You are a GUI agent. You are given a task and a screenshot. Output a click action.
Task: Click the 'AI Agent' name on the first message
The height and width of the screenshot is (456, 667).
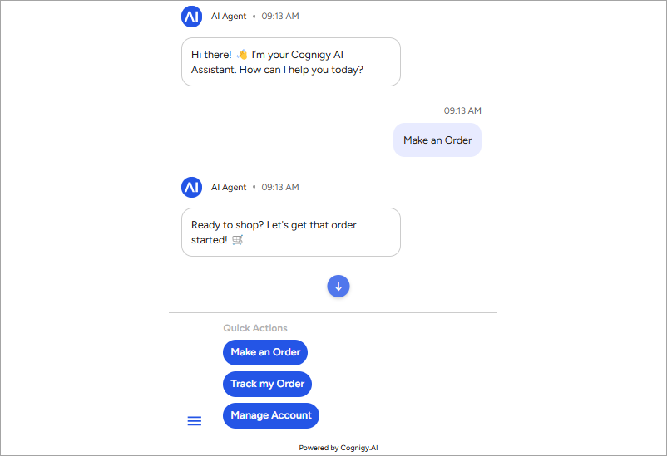click(x=229, y=16)
